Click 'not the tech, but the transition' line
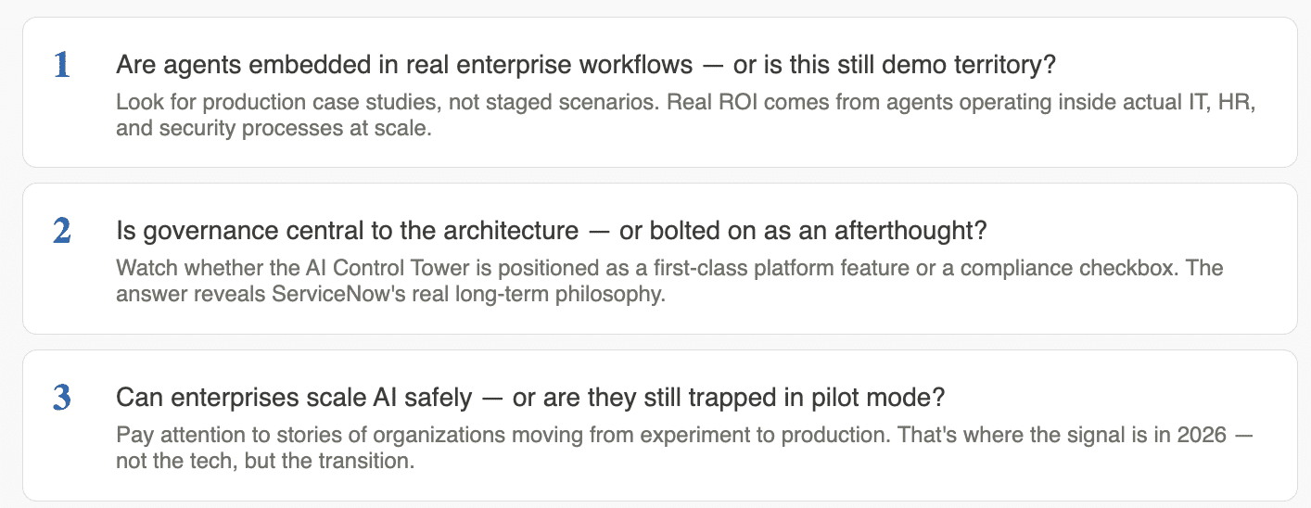1311x508 pixels. [264, 461]
